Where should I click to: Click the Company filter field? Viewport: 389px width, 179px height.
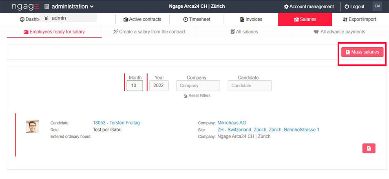(198, 86)
